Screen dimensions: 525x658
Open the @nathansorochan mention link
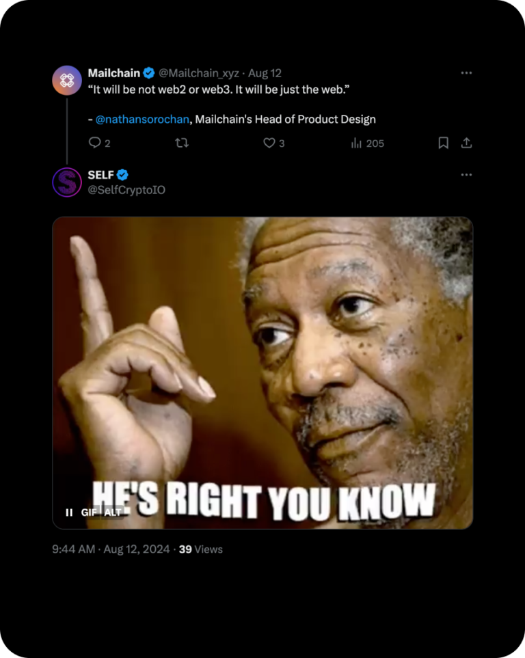[142, 120]
